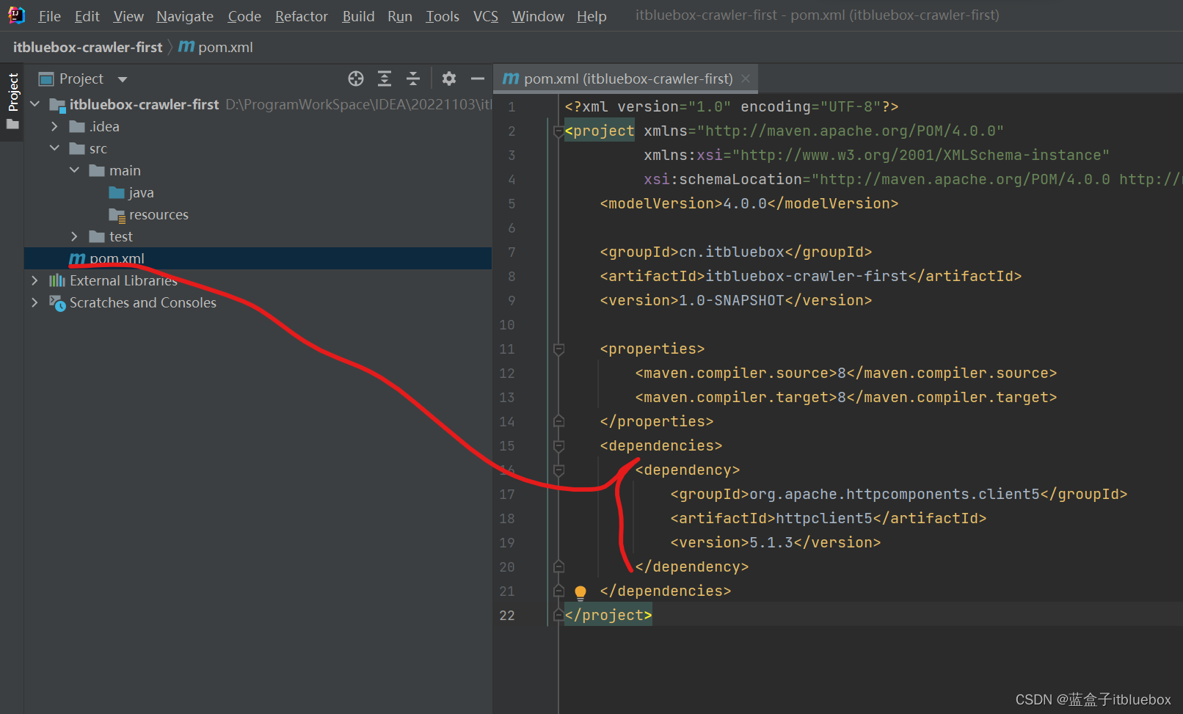This screenshot has height=714, width=1183.
Task: Click the Locate/Select Opened File crosshair icon
Action: coord(356,79)
